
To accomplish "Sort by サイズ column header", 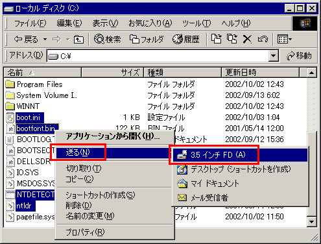I will coord(113,73).
